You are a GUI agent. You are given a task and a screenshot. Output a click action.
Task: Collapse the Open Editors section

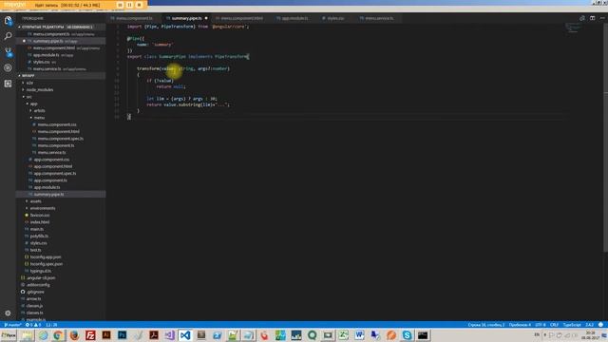point(61,28)
